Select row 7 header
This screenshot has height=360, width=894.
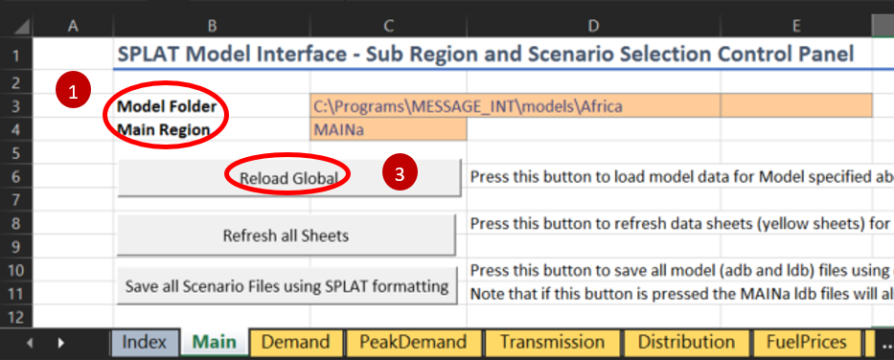click(x=16, y=199)
